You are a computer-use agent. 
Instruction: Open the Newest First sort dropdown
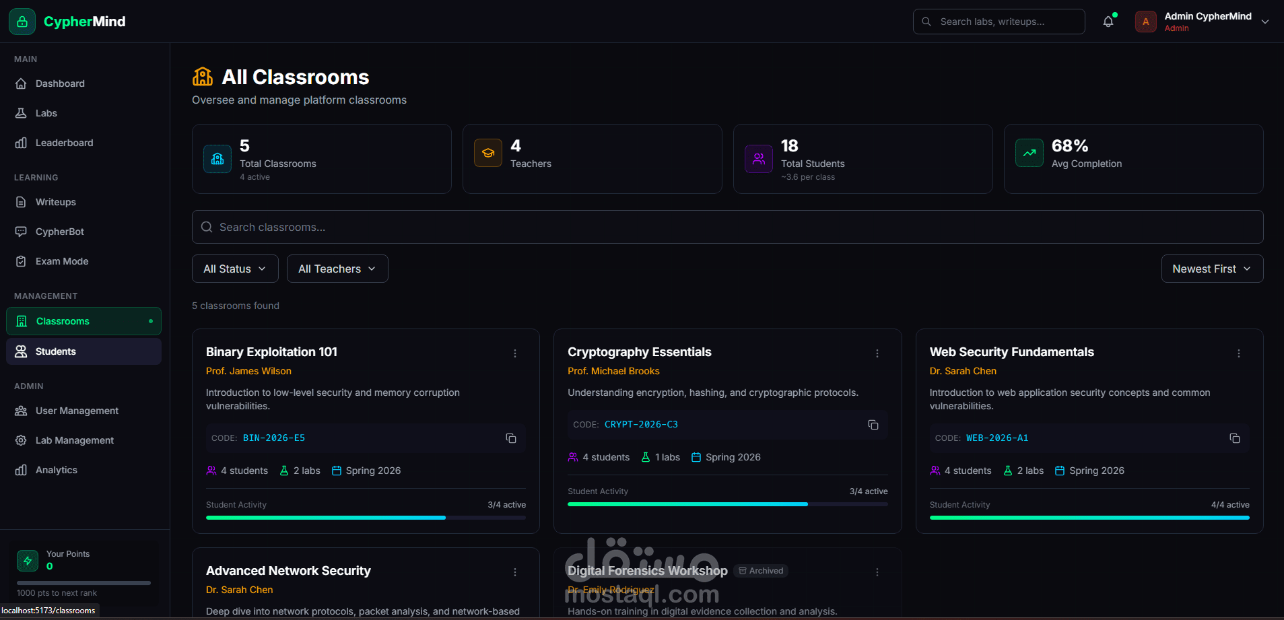[x=1212, y=269]
